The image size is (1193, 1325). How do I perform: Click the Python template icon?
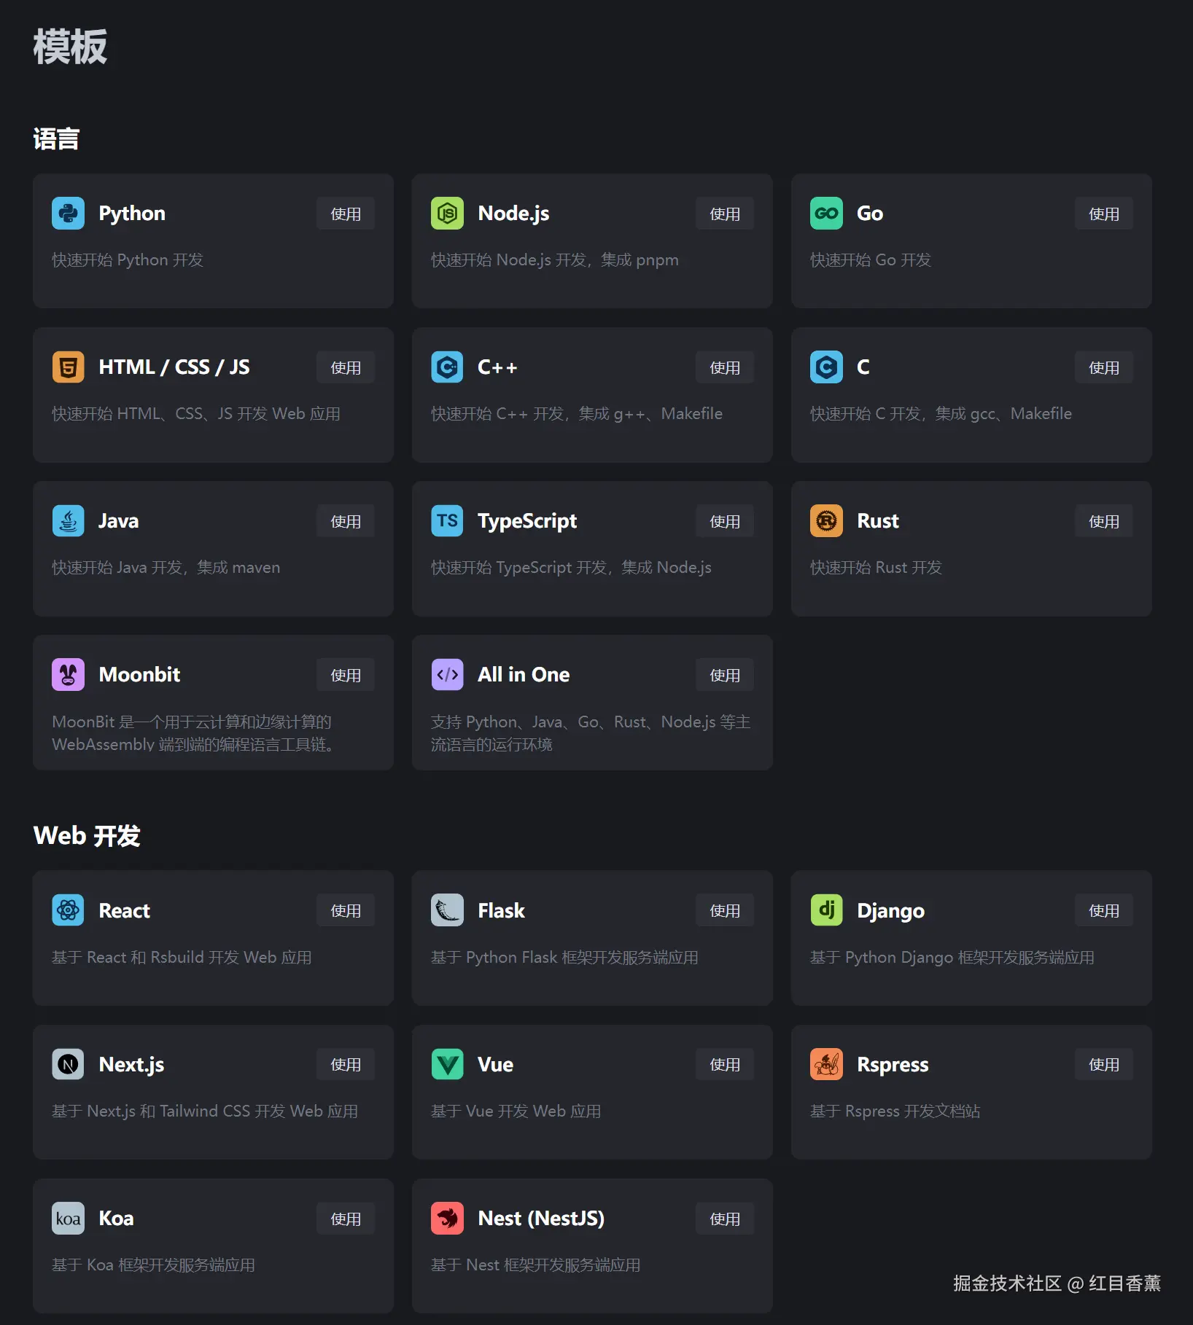(68, 214)
